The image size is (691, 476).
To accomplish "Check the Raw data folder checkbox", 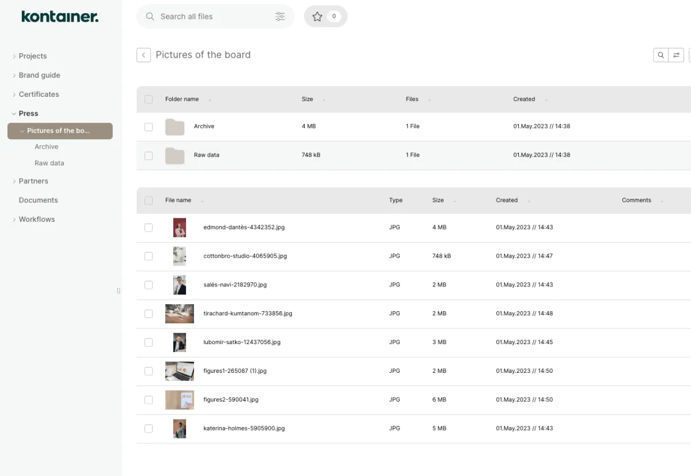I will 149,156.
